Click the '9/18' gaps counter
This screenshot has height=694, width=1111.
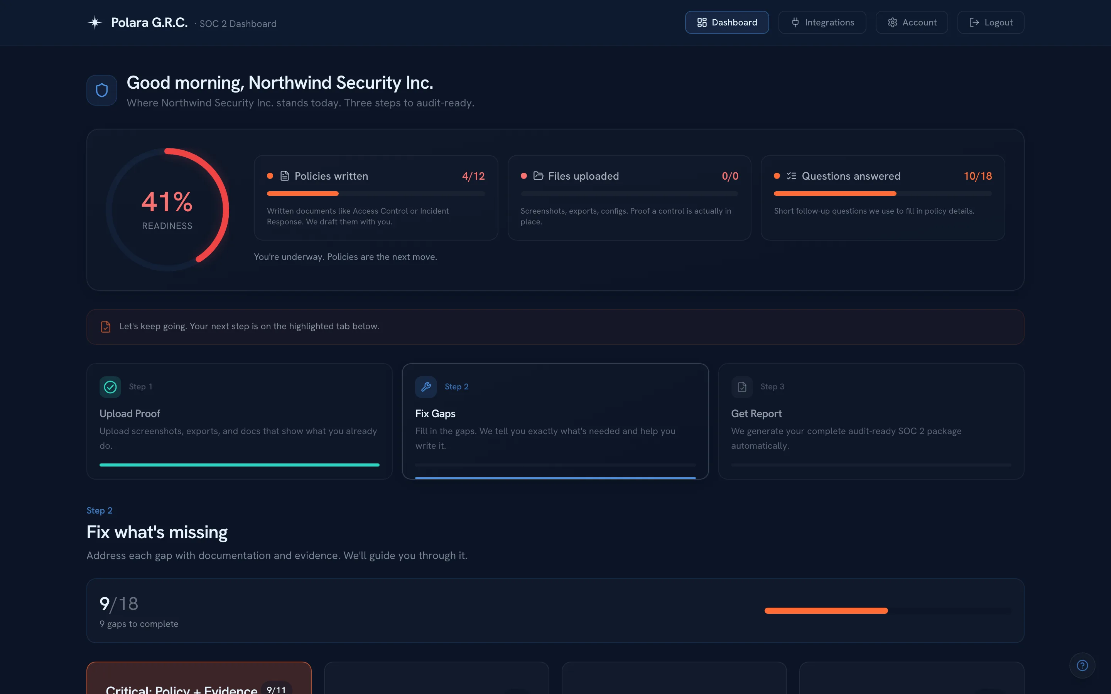point(119,603)
